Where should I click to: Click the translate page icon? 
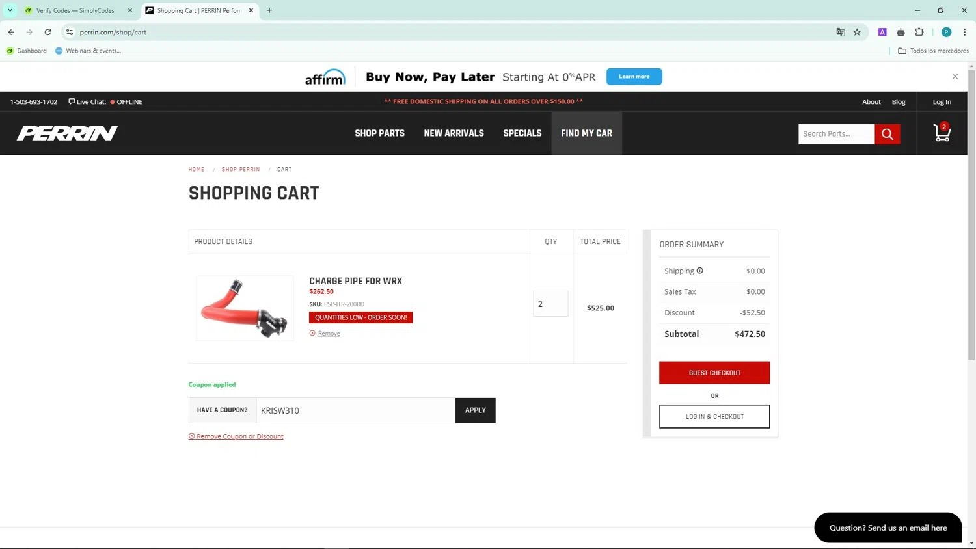841,32
